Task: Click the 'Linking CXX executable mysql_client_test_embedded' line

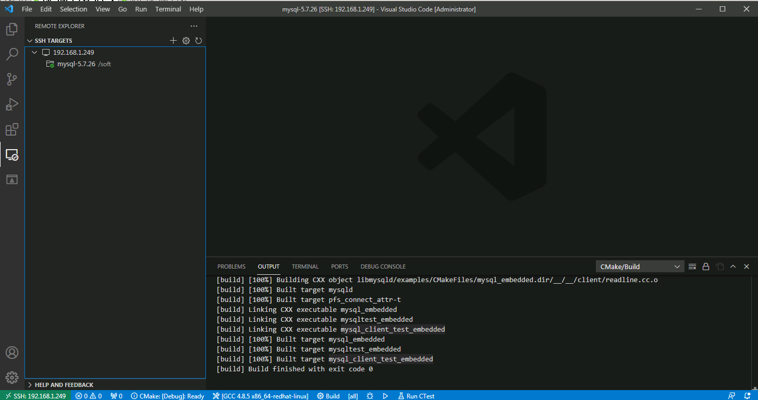Action: [331, 330]
